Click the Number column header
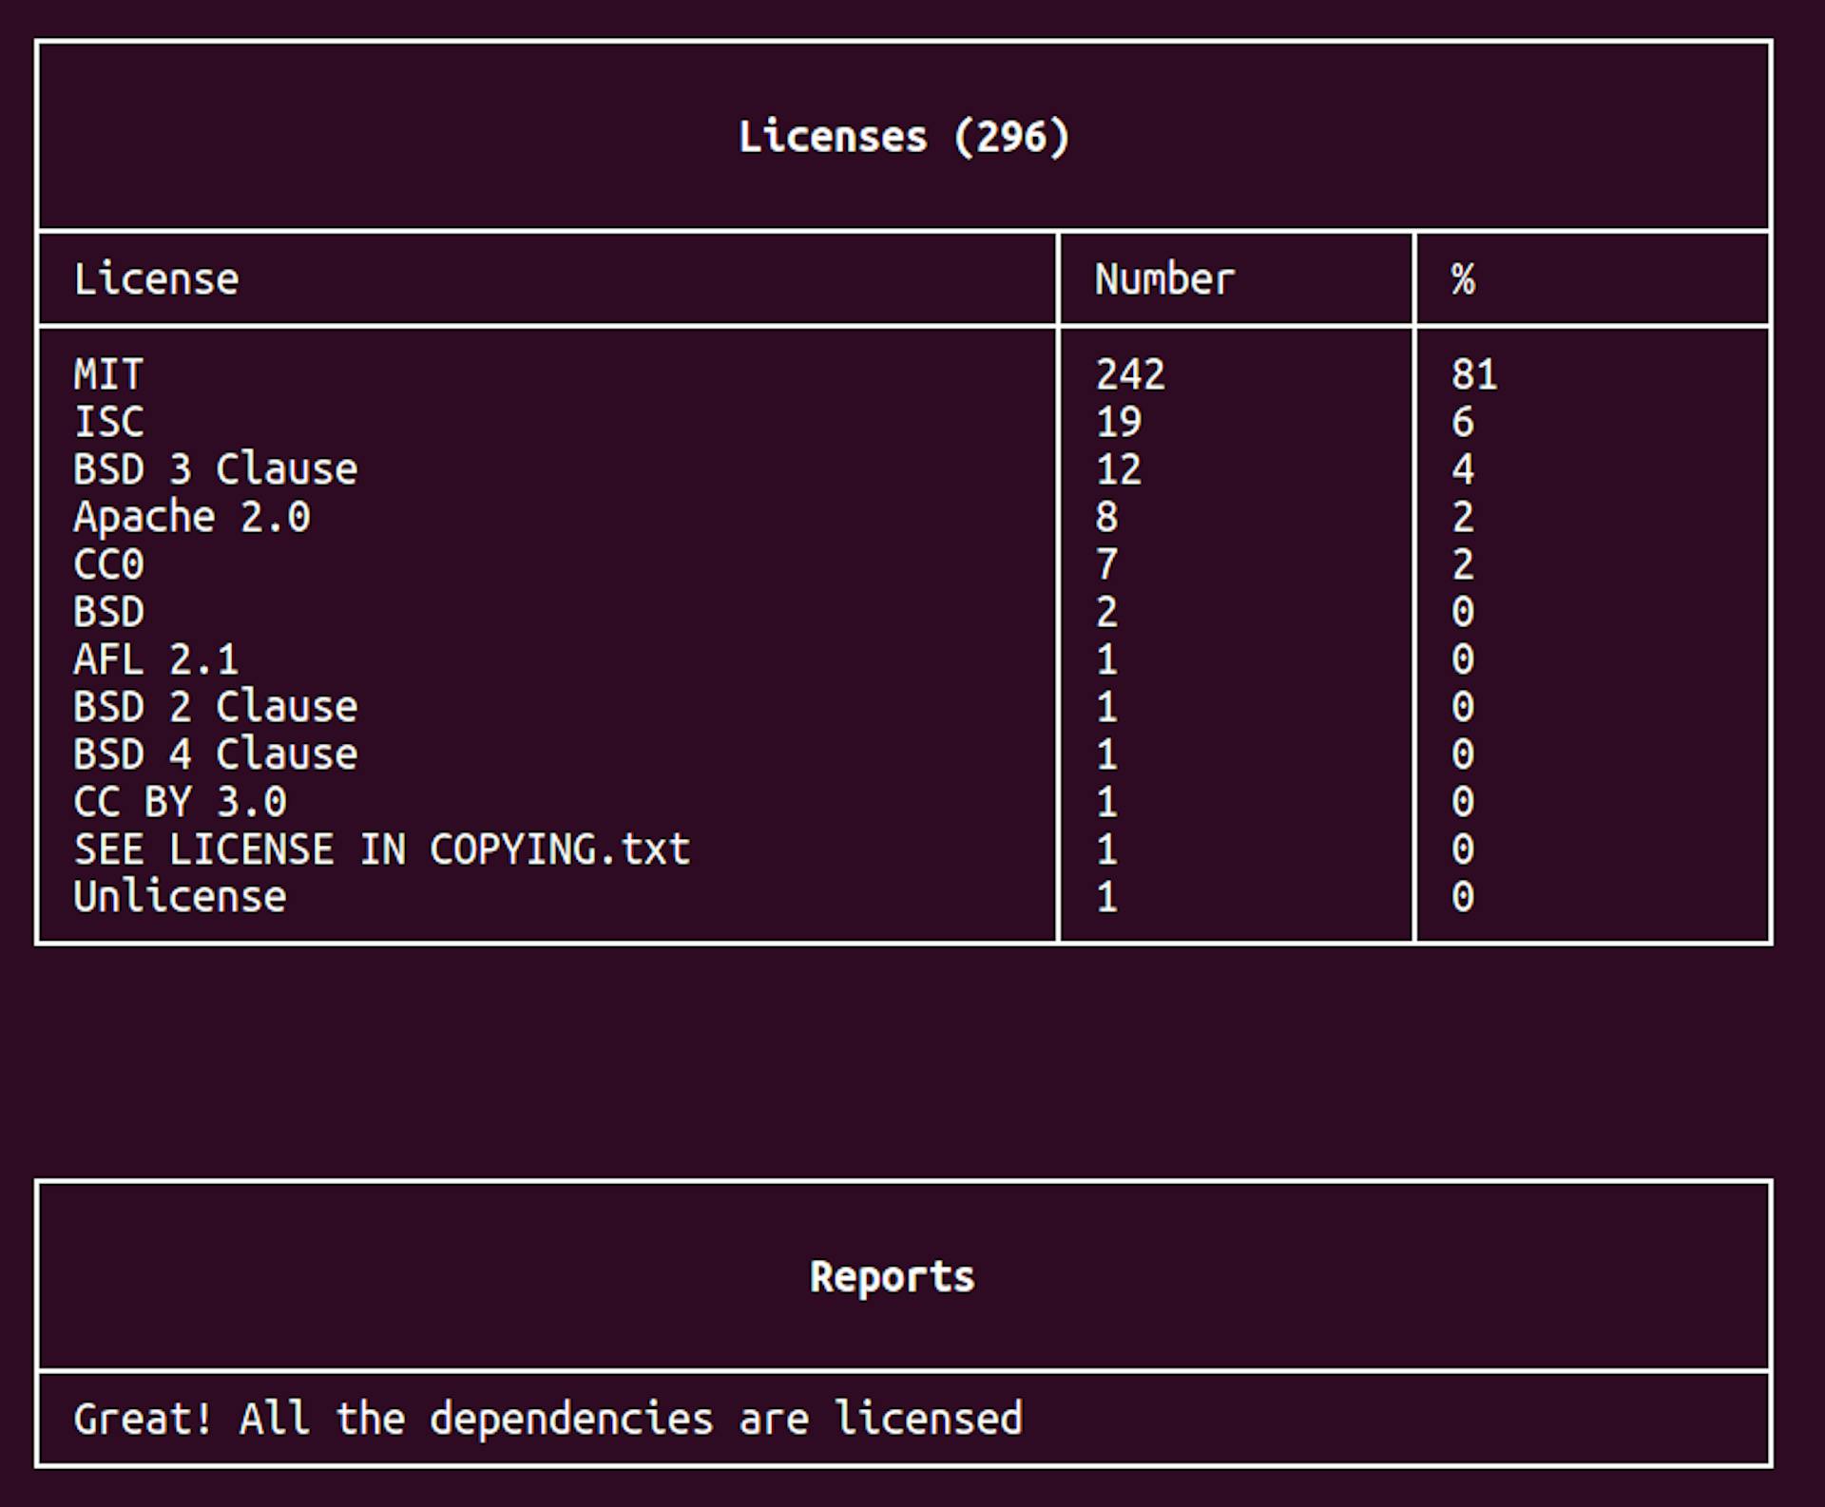 pos(1164,279)
